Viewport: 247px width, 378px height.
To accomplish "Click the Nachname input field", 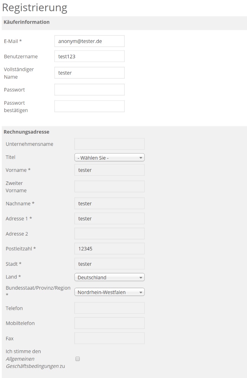I will [x=109, y=203].
